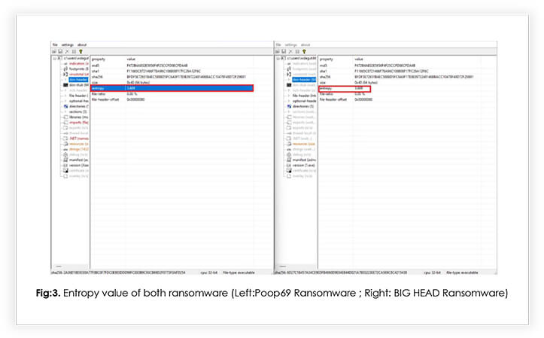Select indicators node in left tree
This screenshot has width=544, height=338.
click(79, 63)
